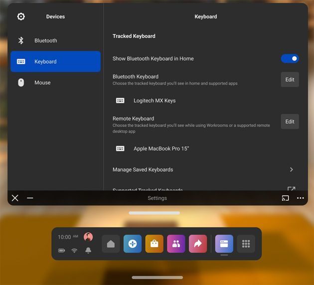Open the Home icon in the dock
The width and height of the screenshot is (314, 285).
111,244
